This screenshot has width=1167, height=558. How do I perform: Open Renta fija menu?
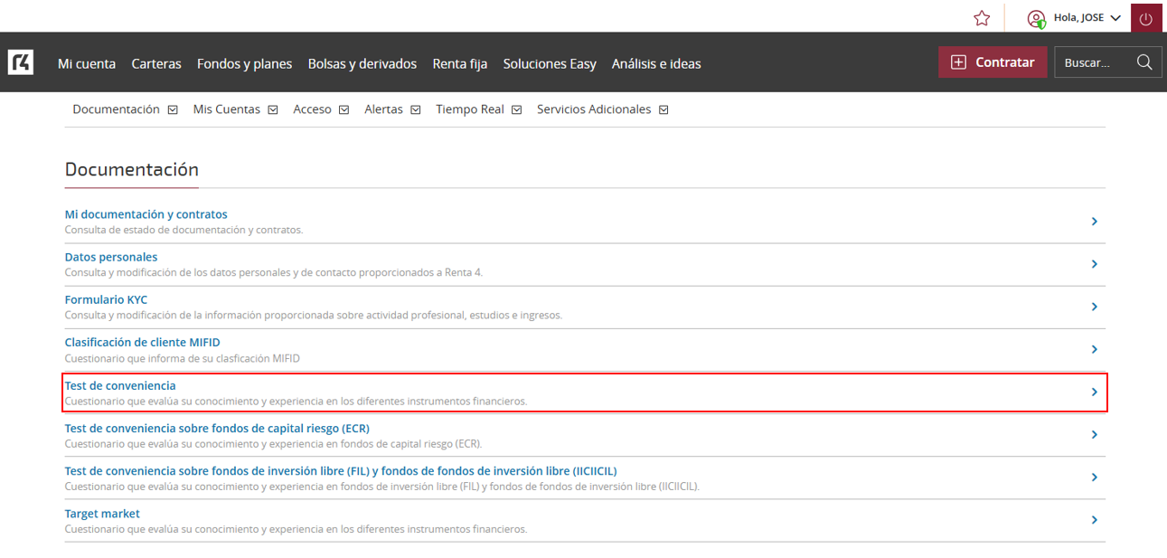point(460,63)
